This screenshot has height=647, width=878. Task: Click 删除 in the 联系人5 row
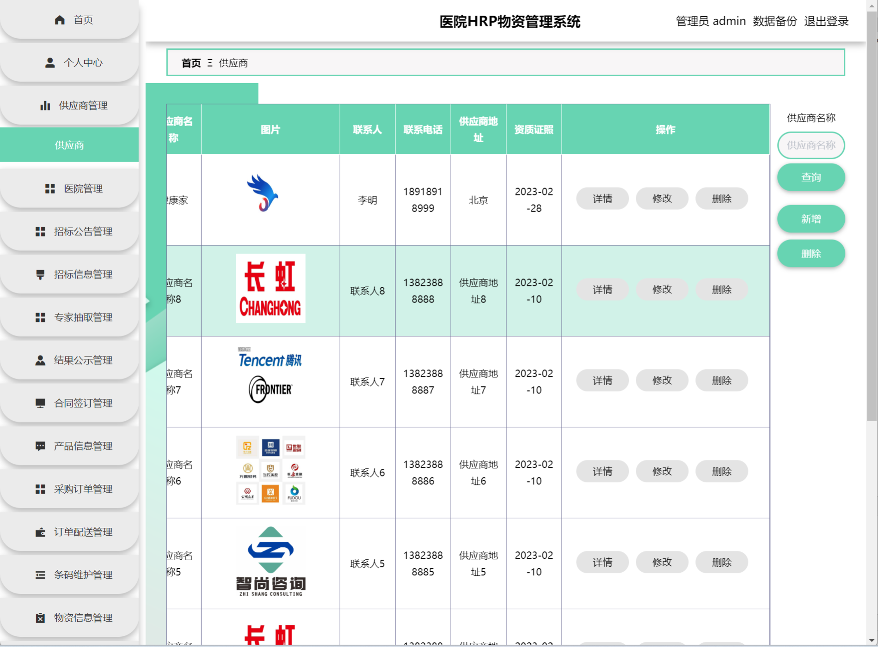point(722,562)
